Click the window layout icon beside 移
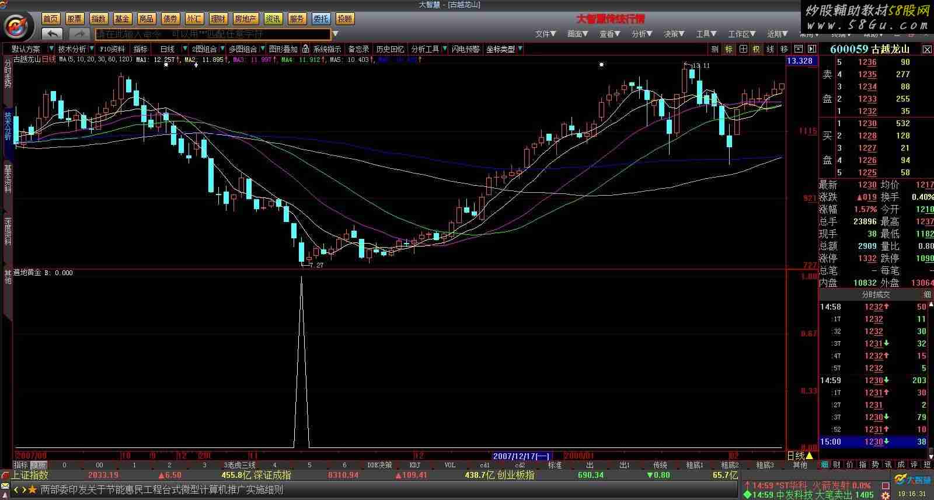Viewport: 934px width, 500px height. pos(798,49)
